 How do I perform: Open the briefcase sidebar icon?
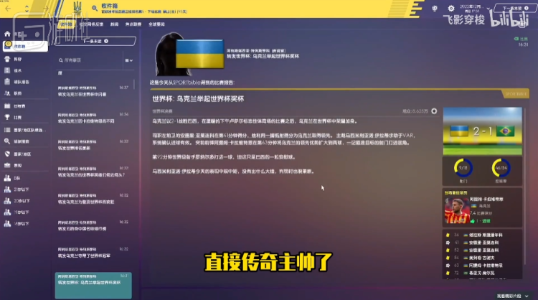(7, 165)
